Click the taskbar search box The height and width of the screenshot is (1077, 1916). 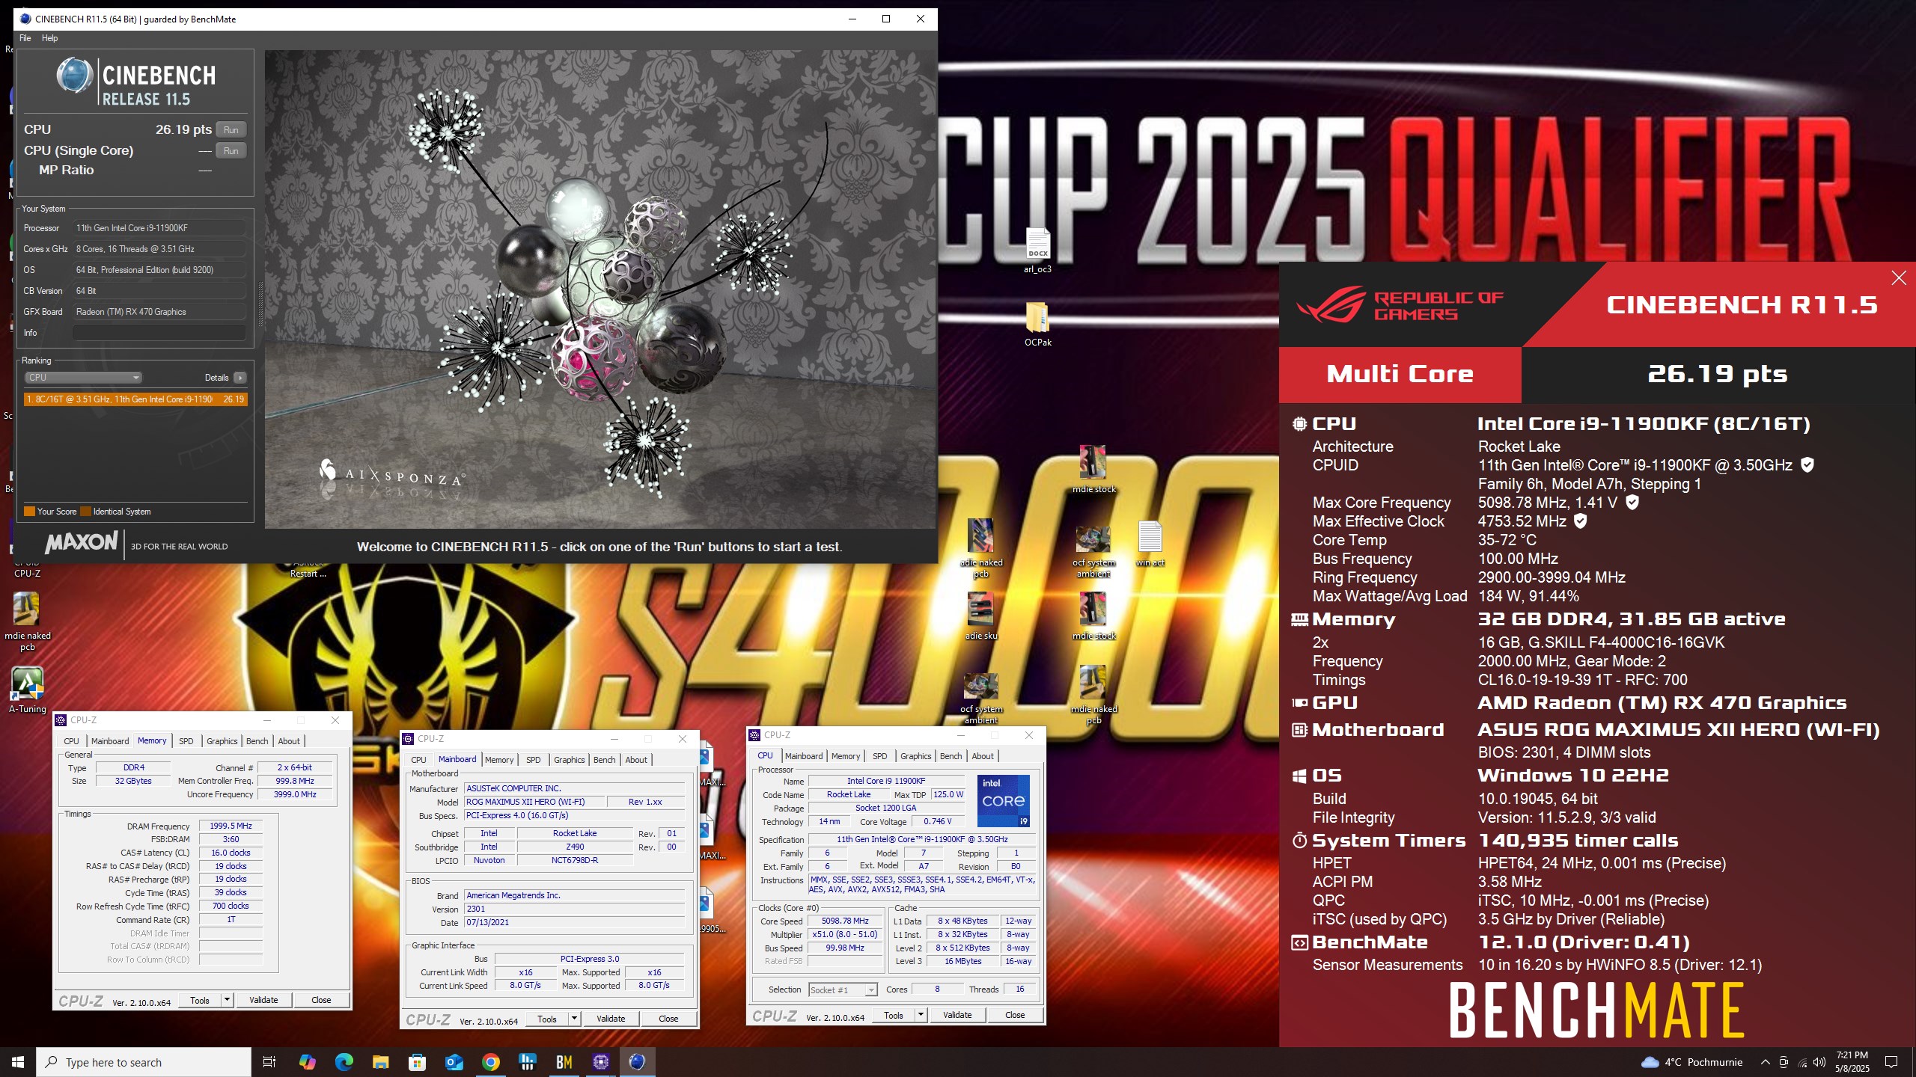click(x=144, y=1062)
